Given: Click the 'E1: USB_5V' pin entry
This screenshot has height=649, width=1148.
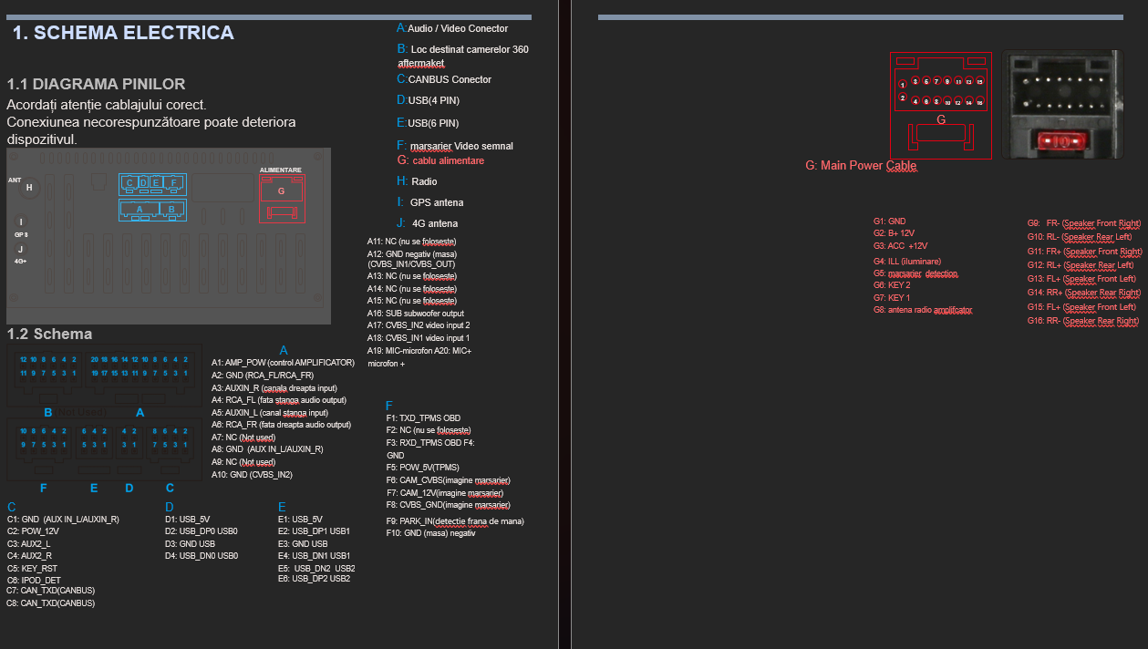Looking at the screenshot, I should 299,519.
